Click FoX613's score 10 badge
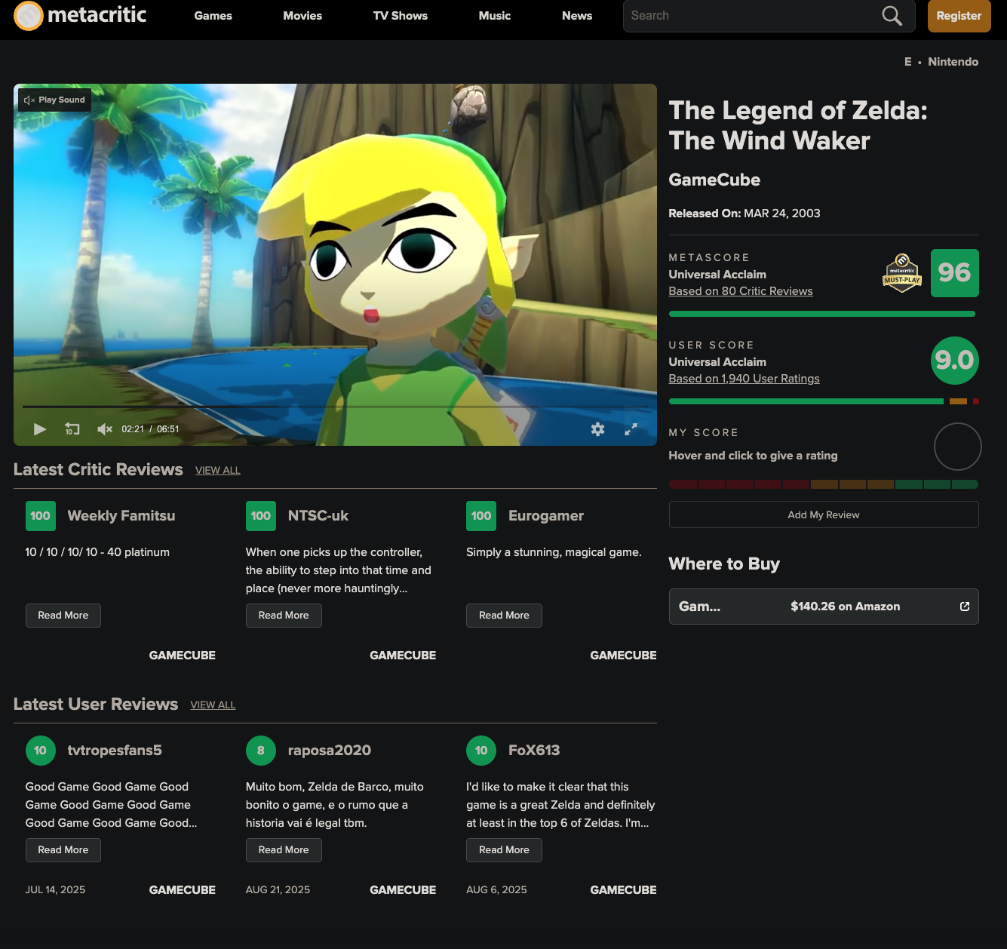The image size is (1007, 949). tap(481, 751)
